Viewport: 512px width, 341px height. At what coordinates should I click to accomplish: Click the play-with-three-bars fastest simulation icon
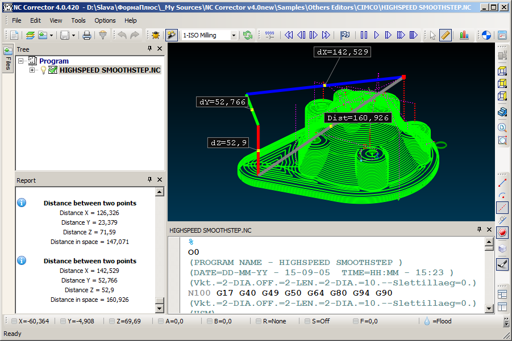click(x=413, y=35)
